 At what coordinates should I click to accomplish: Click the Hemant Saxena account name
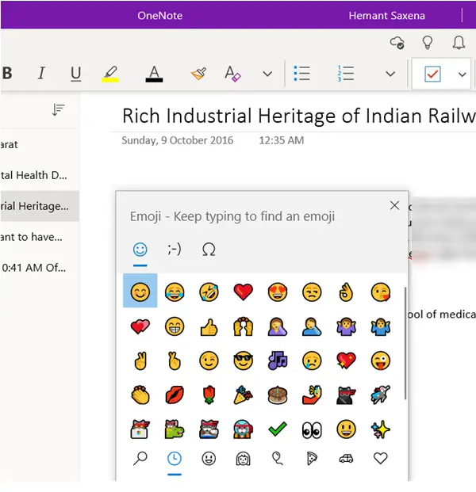tap(387, 16)
